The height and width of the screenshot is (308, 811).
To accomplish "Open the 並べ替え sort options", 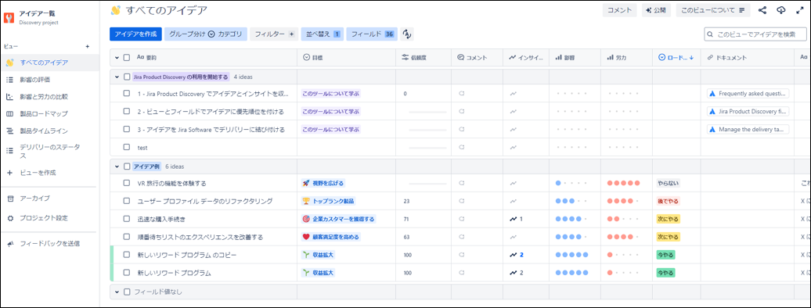I will 322,34.
